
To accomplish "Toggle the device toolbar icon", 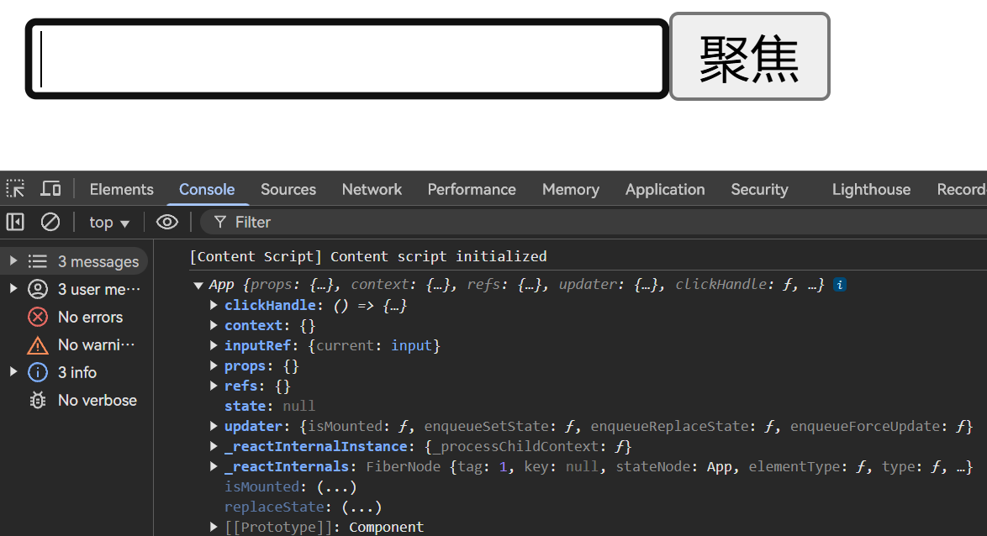I will [x=50, y=189].
